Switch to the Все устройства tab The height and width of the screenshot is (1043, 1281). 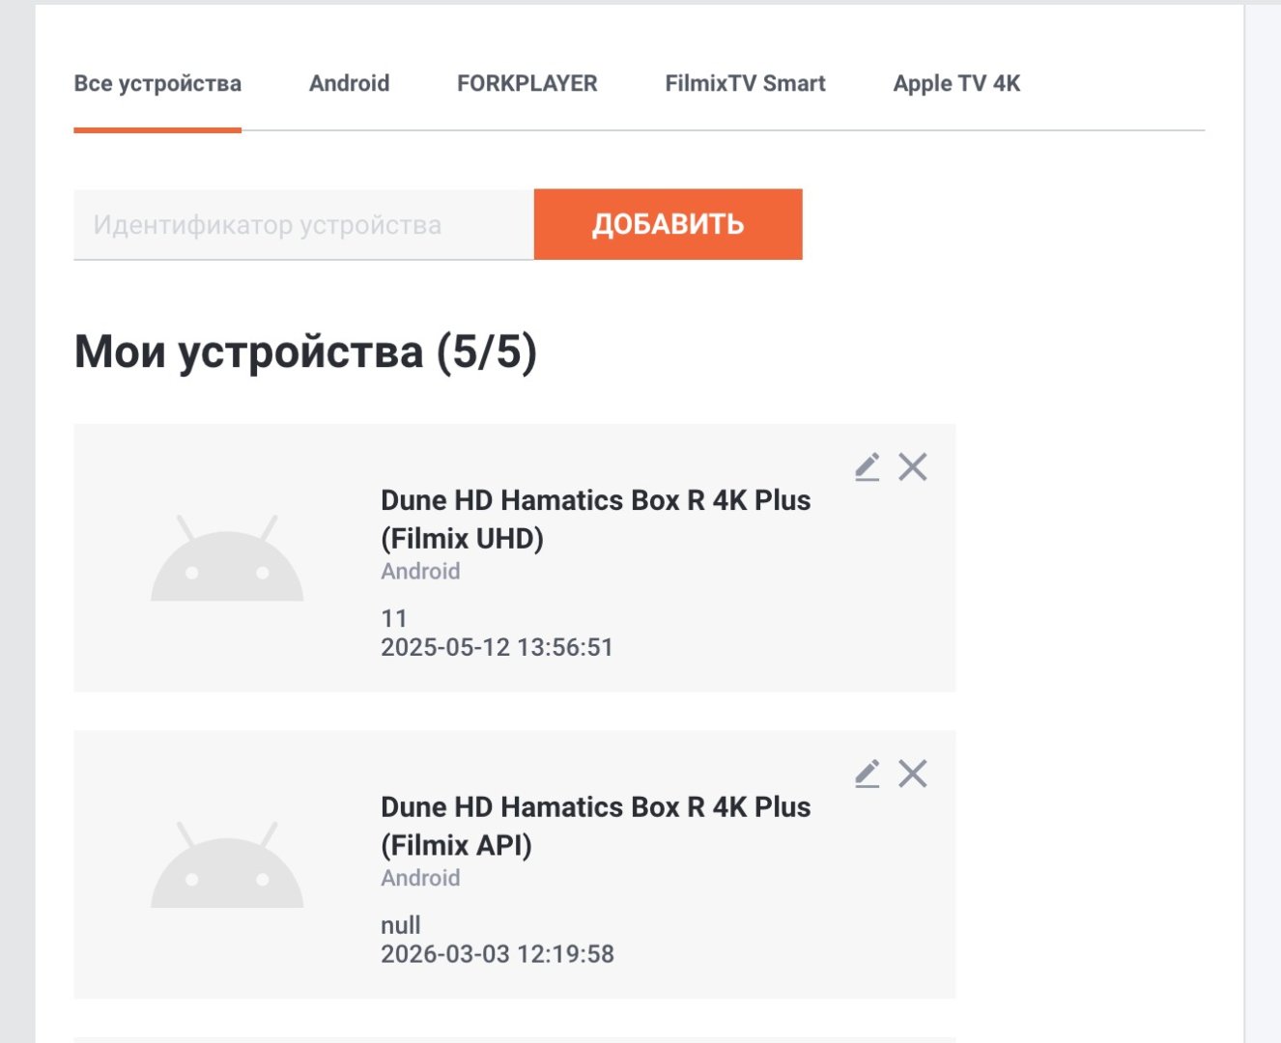pyautogui.click(x=157, y=84)
